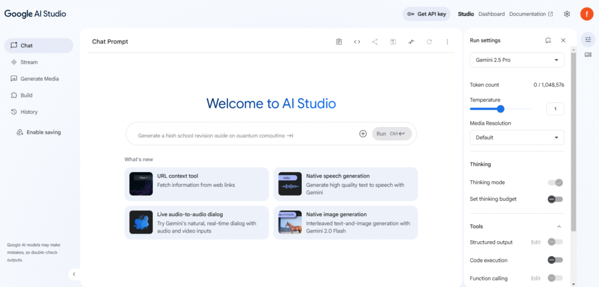Click the add media plus icon

(363, 134)
